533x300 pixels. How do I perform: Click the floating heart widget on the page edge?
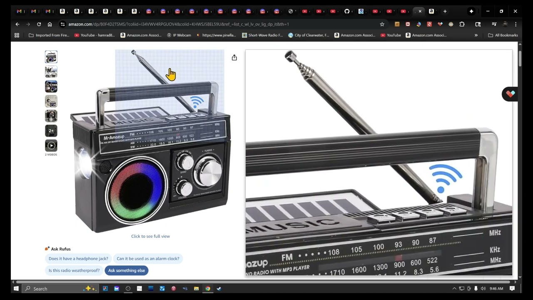[x=510, y=94]
